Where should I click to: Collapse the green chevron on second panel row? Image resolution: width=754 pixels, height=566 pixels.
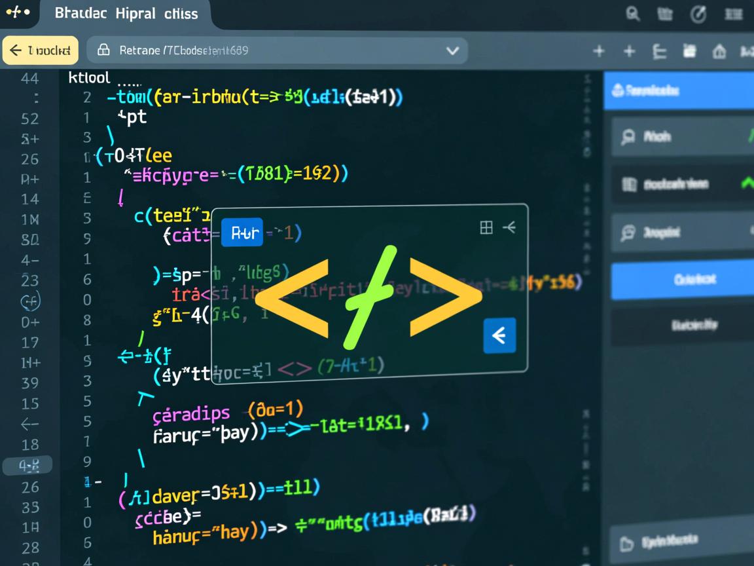coord(746,184)
